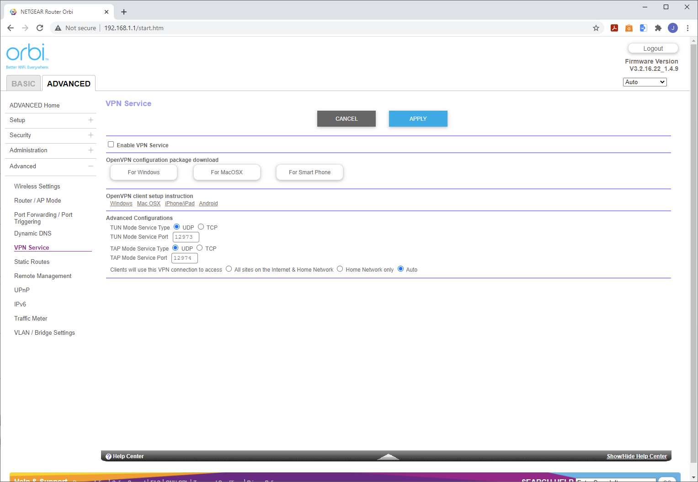The height and width of the screenshot is (482, 698).
Task: Open VLAN / Bridge Settings
Action: pos(44,332)
